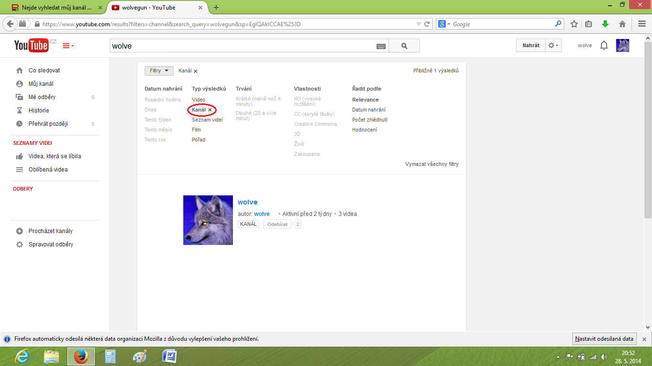
Task: Open a new tab with plus button
Action: click(216, 8)
